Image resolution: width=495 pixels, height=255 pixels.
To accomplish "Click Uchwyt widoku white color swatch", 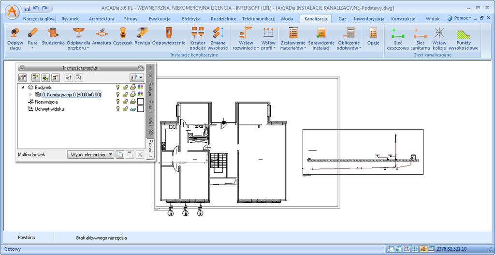I will (x=141, y=109).
